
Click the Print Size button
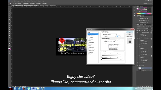pyautogui.click(x=44, y=3)
